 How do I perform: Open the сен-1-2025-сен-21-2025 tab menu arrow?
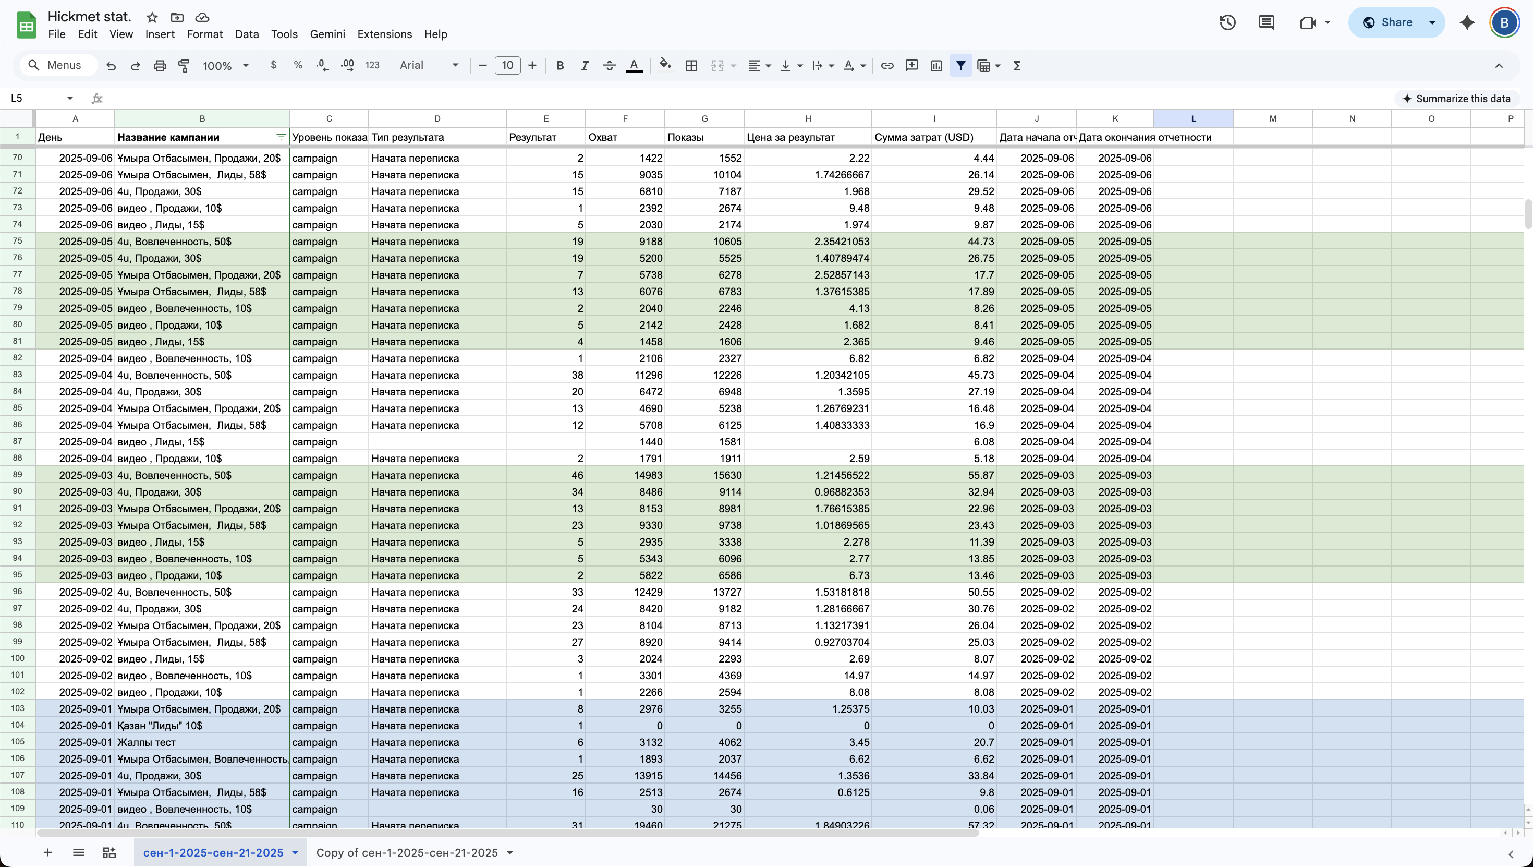pyautogui.click(x=295, y=853)
